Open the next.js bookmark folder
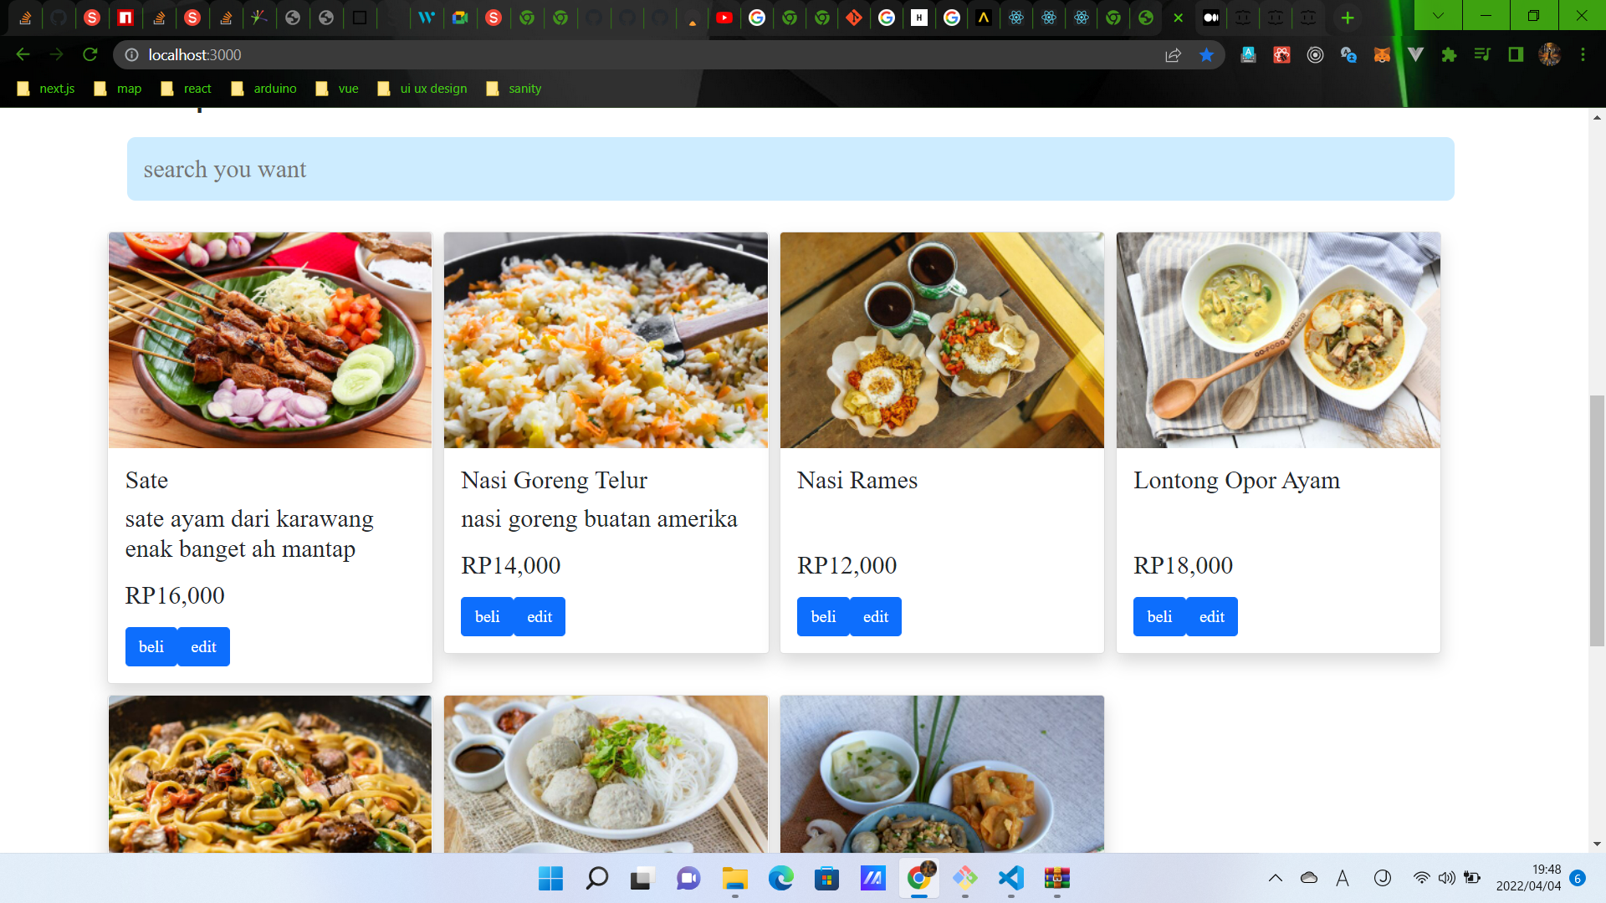 tap(47, 88)
